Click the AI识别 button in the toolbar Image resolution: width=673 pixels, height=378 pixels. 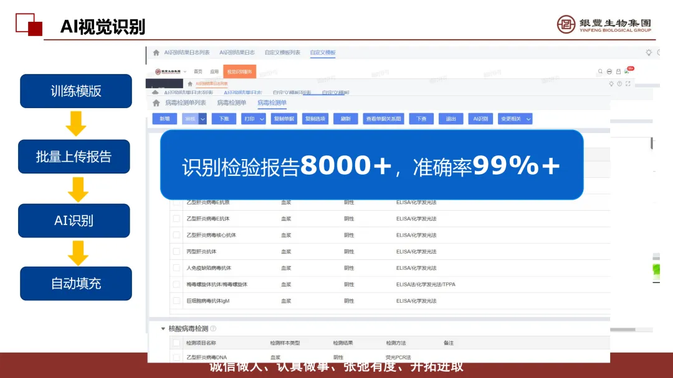[x=480, y=119]
